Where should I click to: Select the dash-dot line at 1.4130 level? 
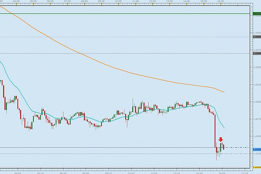237,147
